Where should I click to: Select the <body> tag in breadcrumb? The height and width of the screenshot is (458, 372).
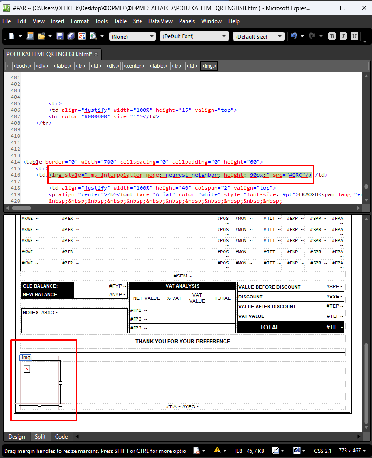point(22,66)
